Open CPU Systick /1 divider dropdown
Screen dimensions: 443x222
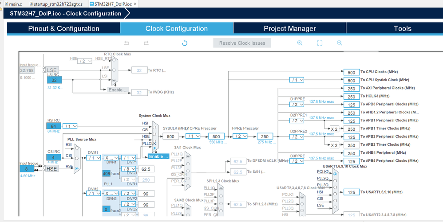(297, 80)
